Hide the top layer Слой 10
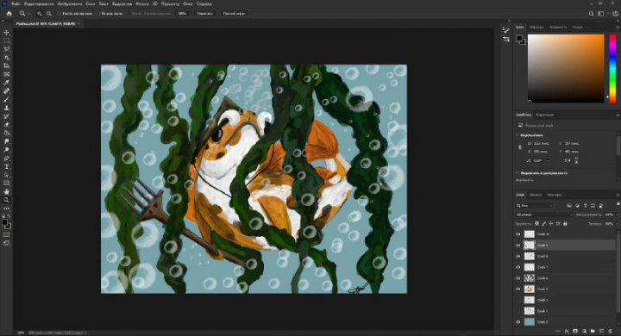 (x=518, y=234)
